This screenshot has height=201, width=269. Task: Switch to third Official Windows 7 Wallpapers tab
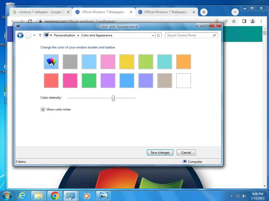[167, 12]
